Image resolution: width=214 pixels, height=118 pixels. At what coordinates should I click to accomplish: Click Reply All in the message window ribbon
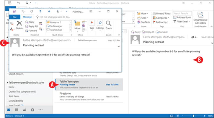(31, 26)
